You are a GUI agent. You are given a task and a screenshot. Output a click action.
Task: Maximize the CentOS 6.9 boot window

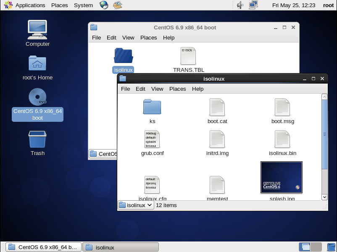pos(284,27)
